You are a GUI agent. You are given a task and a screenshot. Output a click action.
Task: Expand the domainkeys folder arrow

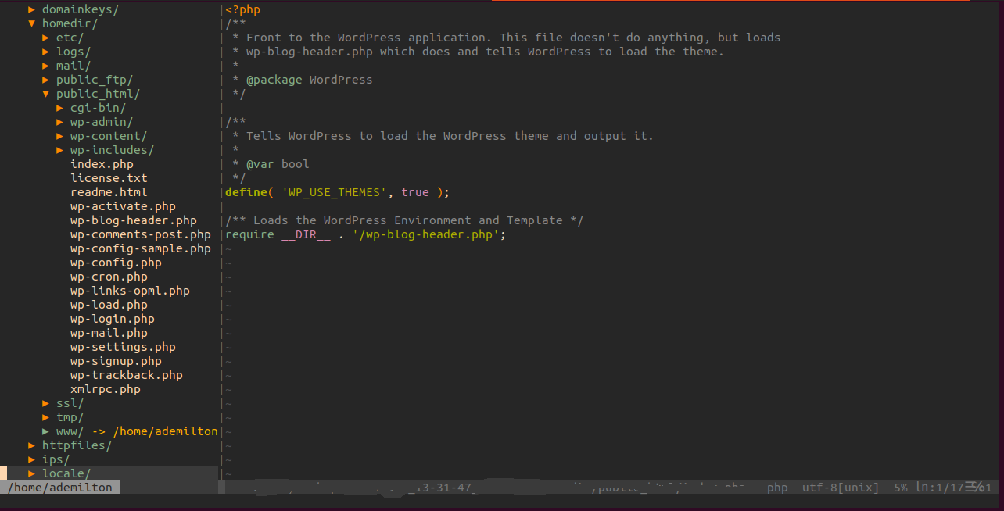tap(32, 9)
